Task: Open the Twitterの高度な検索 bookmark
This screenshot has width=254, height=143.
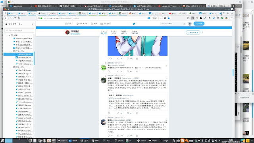Action: click(23, 39)
